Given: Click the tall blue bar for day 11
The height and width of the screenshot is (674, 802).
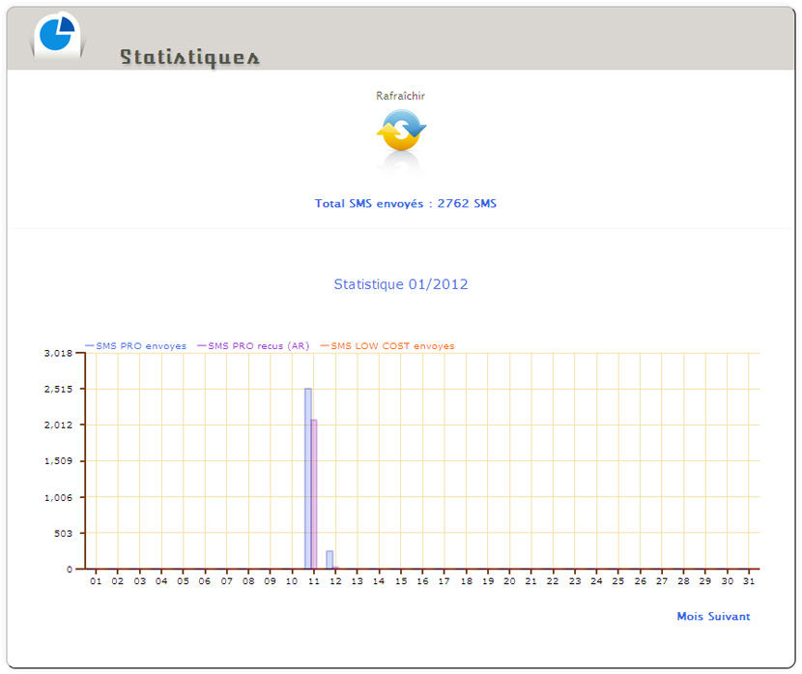Looking at the screenshot, I should 308,479.
